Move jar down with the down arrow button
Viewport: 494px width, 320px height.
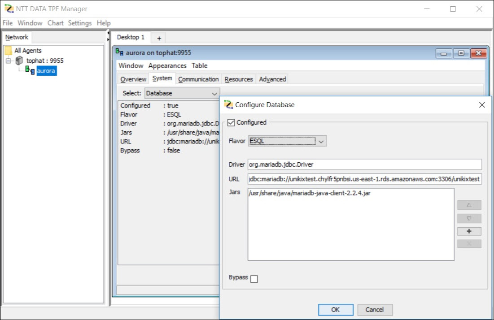pos(469,218)
